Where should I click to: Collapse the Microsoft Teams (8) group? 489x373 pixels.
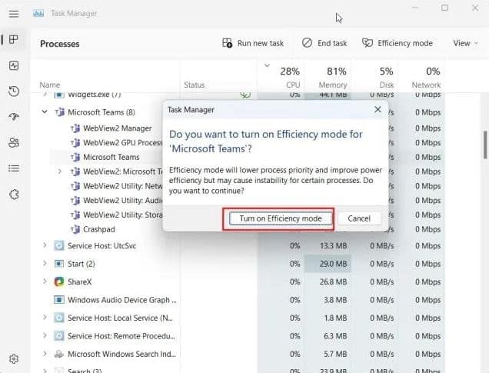tap(45, 112)
